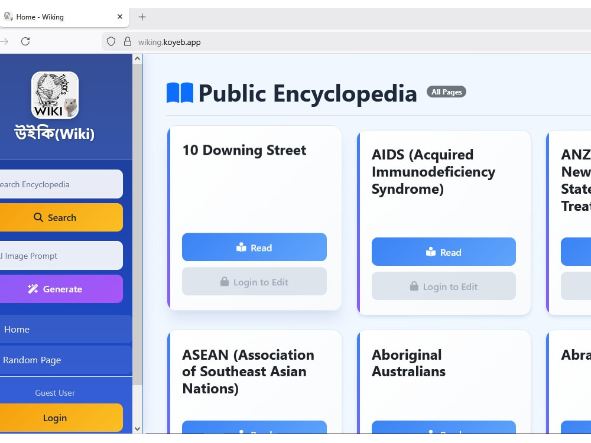Click the forward navigation arrow
The image size is (591, 443).
click(x=4, y=41)
